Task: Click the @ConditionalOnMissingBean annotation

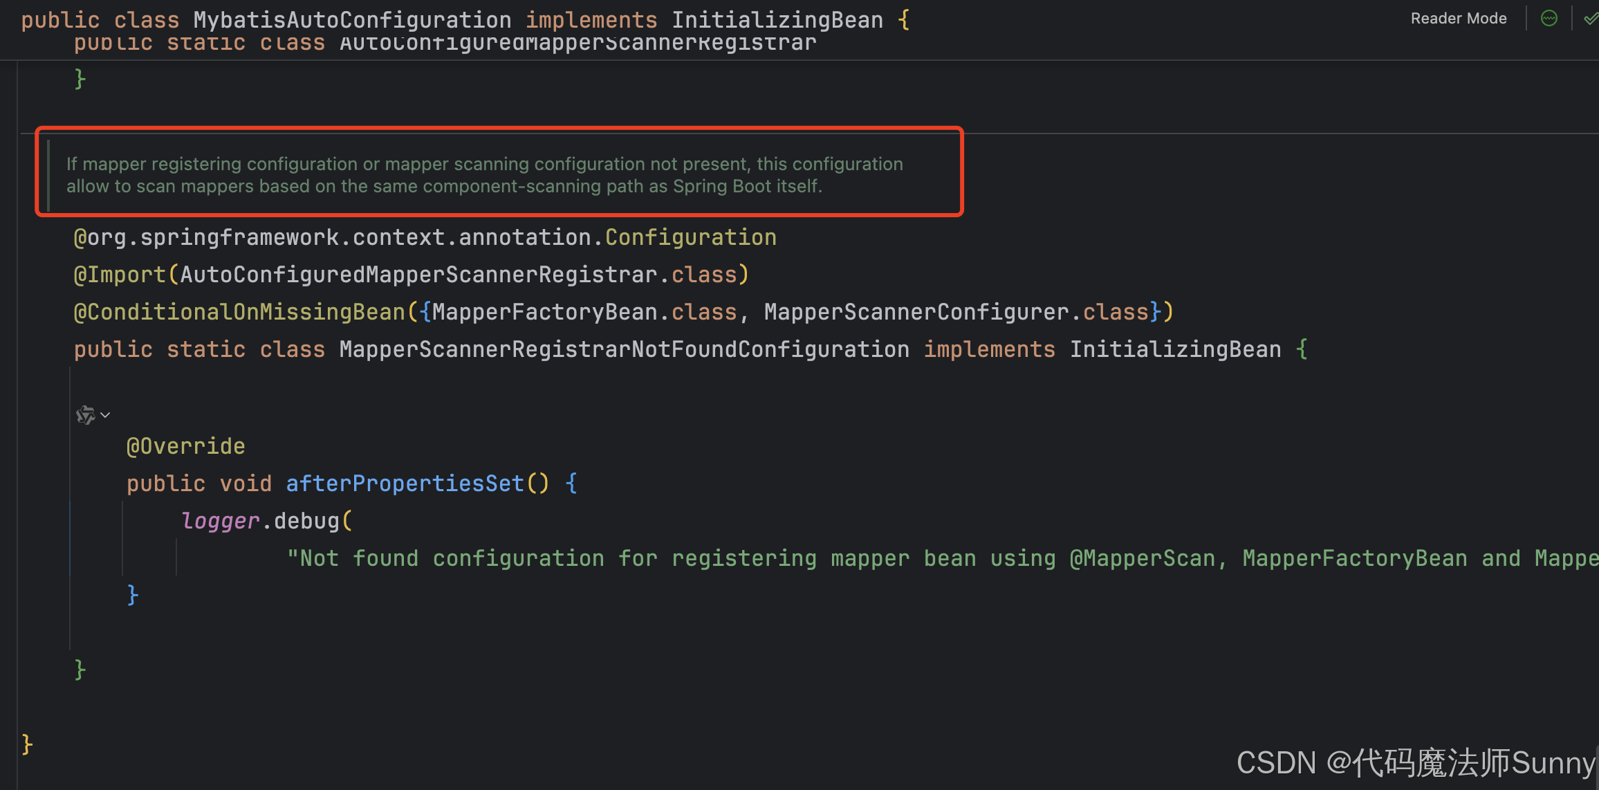Action: coord(239,312)
